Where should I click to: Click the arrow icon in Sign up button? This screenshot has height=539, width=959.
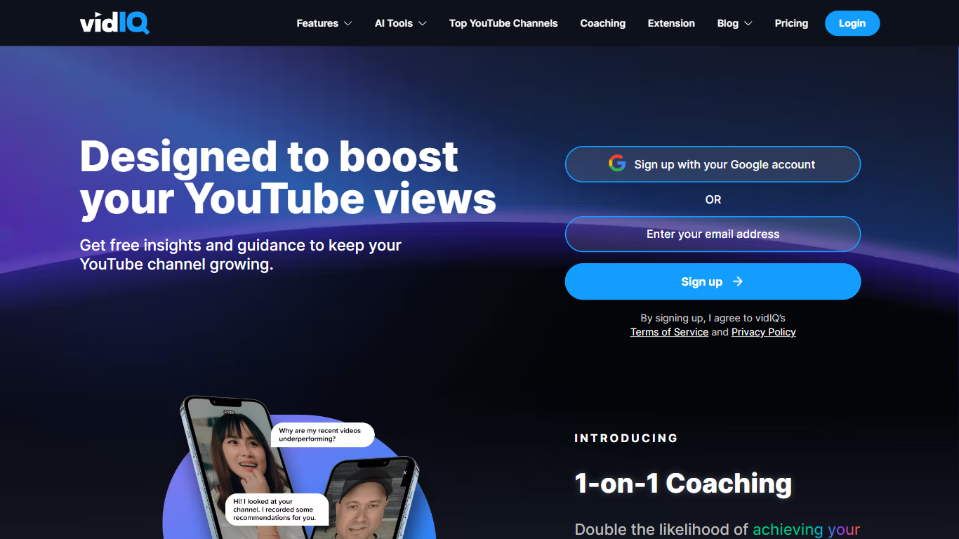[x=738, y=281]
